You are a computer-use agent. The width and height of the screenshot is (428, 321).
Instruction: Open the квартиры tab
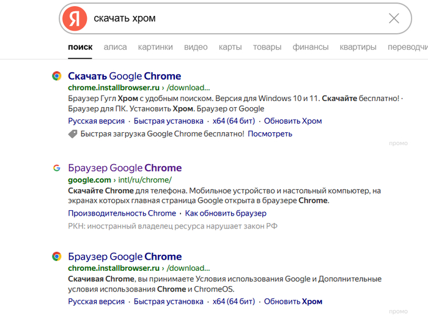358,47
